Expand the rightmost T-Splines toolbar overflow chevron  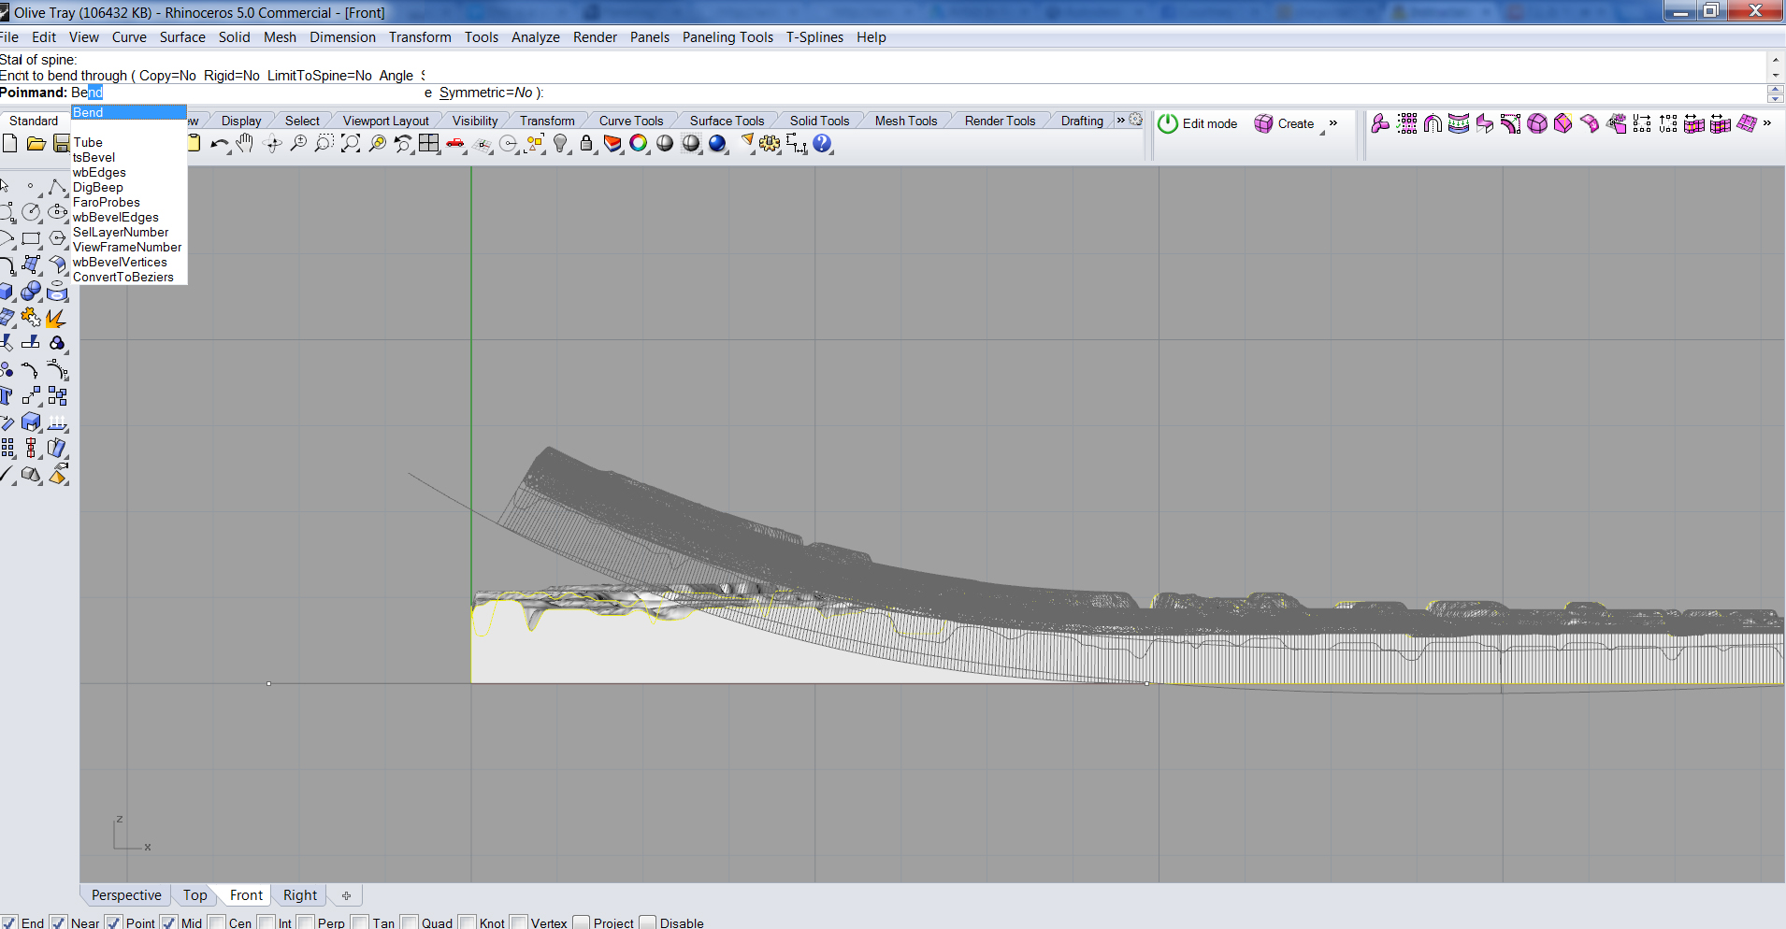(1767, 122)
